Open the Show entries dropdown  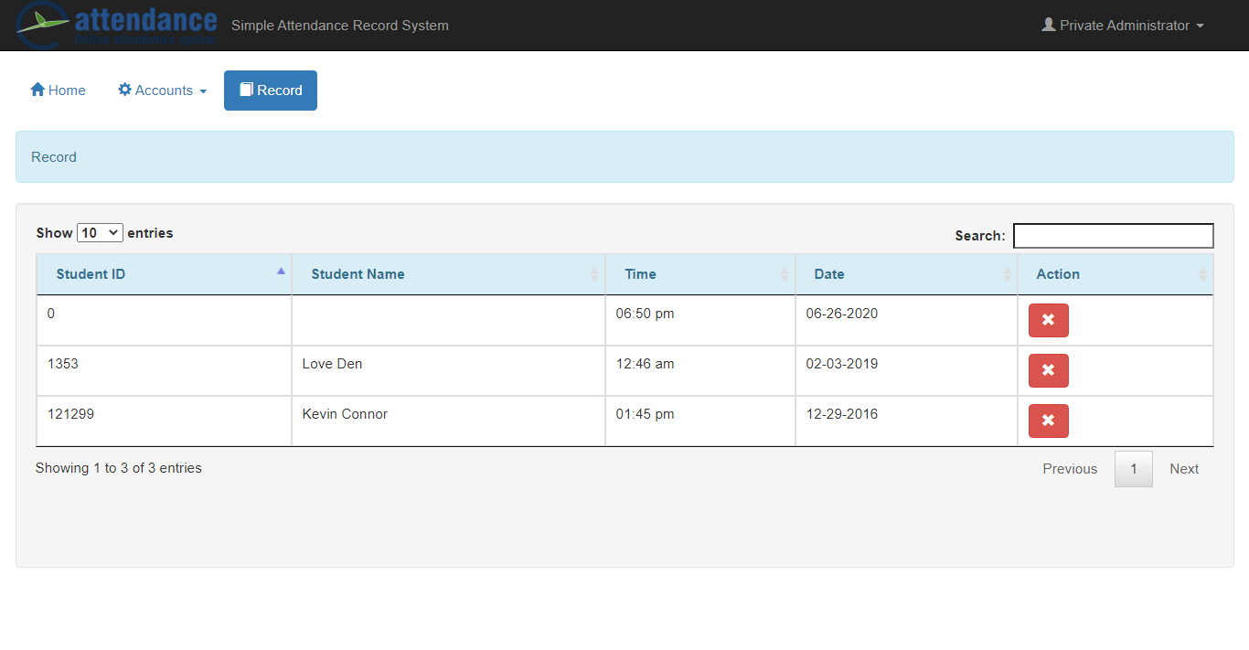[100, 232]
